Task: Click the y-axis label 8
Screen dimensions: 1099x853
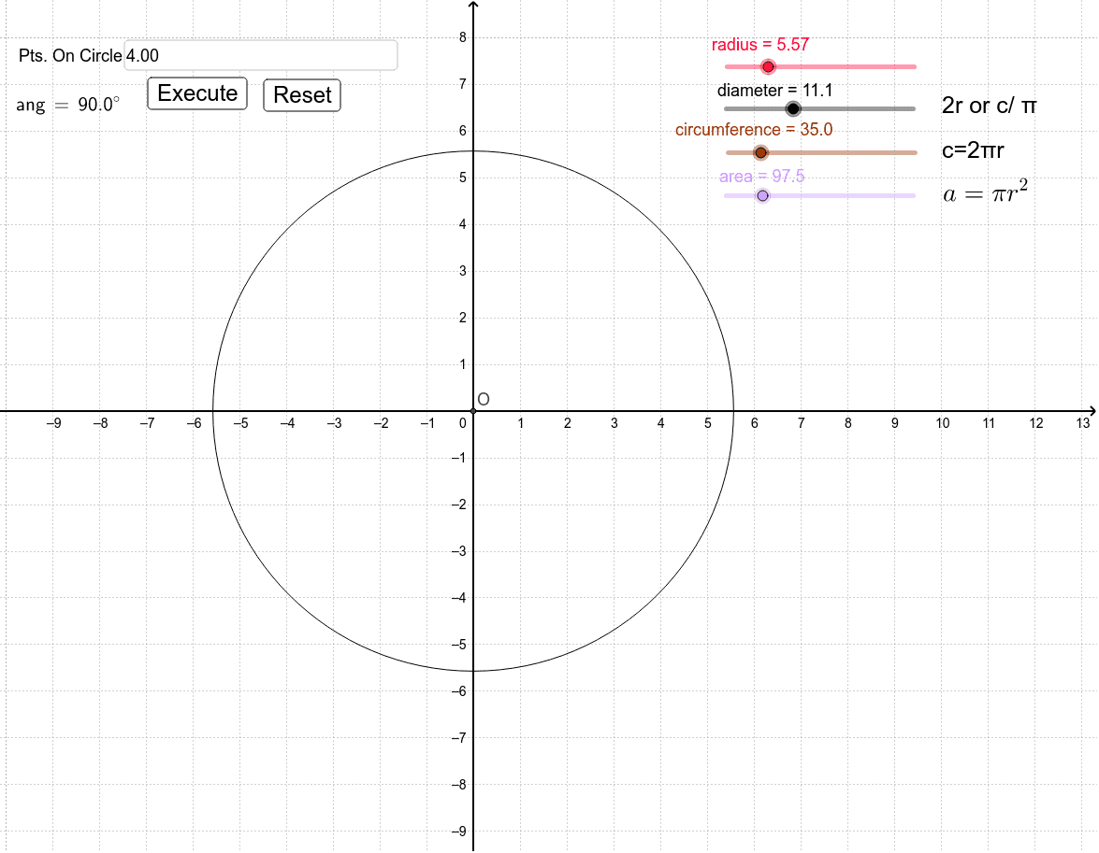Action: [463, 37]
